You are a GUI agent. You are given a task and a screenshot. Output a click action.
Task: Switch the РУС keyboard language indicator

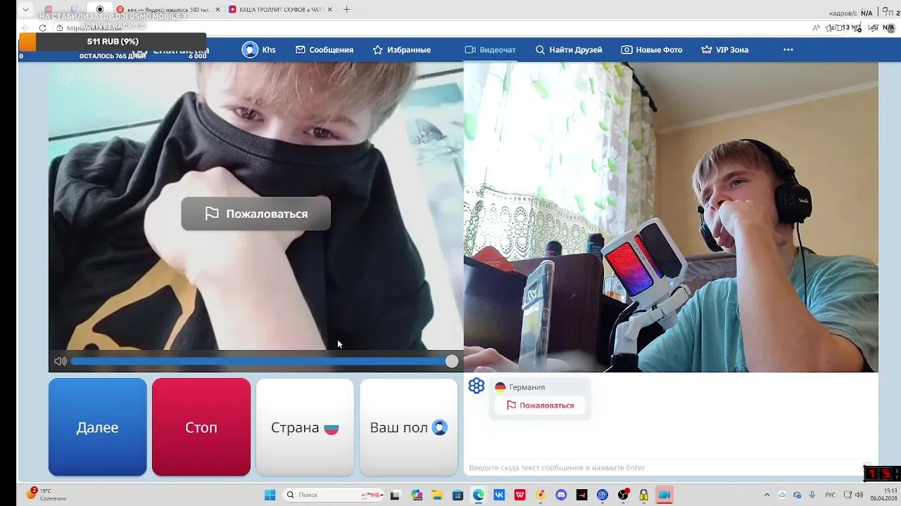(830, 495)
